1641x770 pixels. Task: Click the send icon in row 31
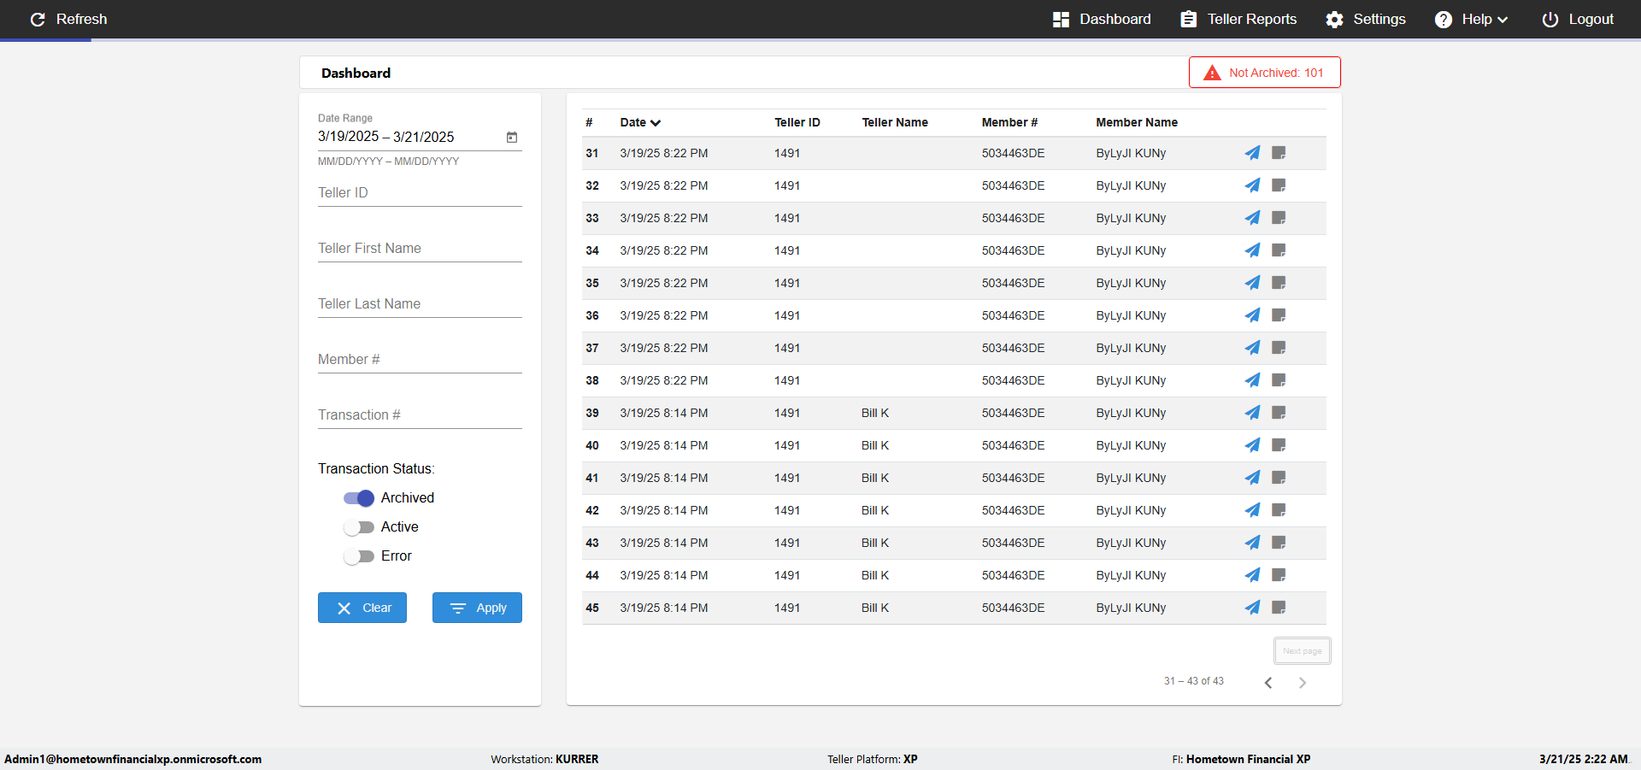(x=1252, y=153)
